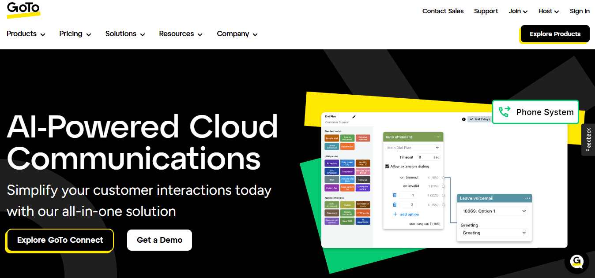Select the Hang up node
The image size is (595, 278).
(x=362, y=180)
